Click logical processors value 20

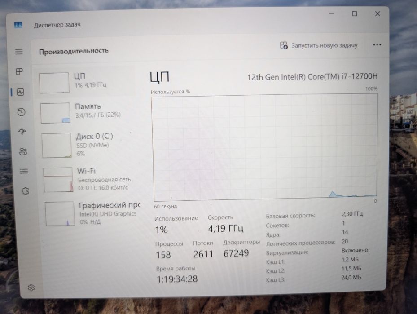click(x=345, y=241)
